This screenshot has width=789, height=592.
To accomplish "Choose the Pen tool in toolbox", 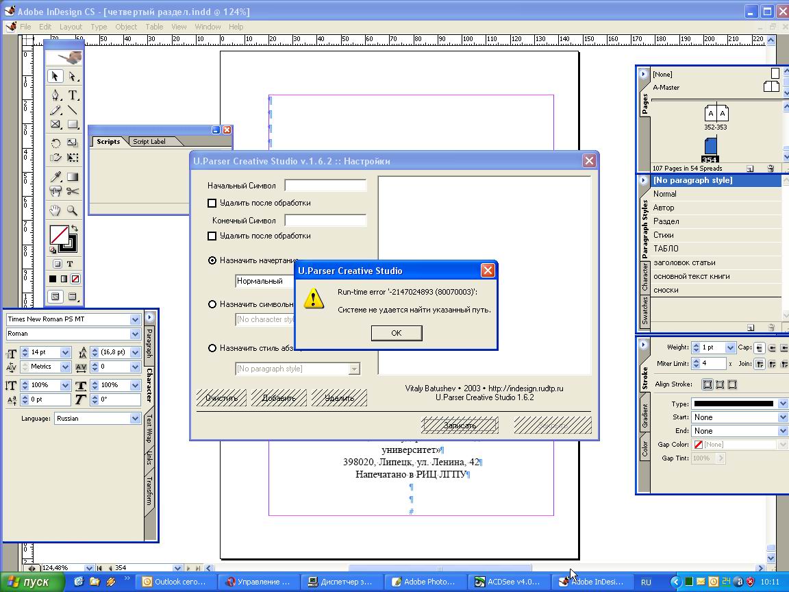I will (55, 95).
